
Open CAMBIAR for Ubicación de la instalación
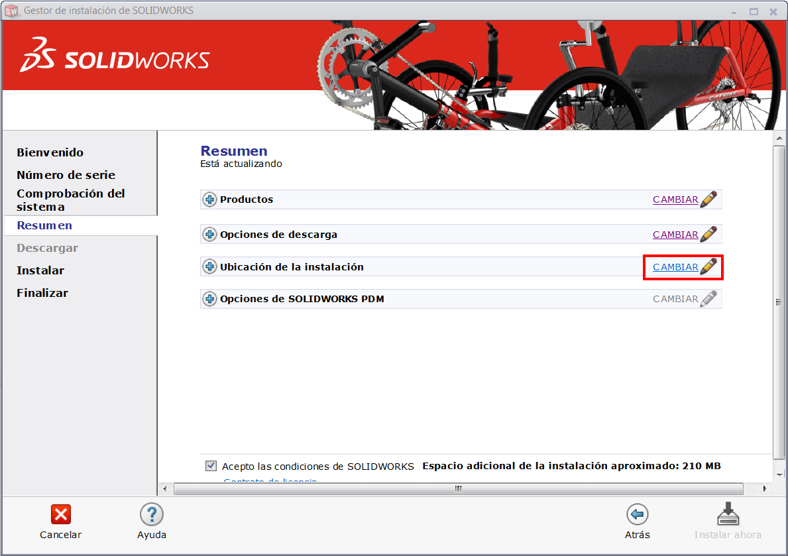(x=675, y=267)
